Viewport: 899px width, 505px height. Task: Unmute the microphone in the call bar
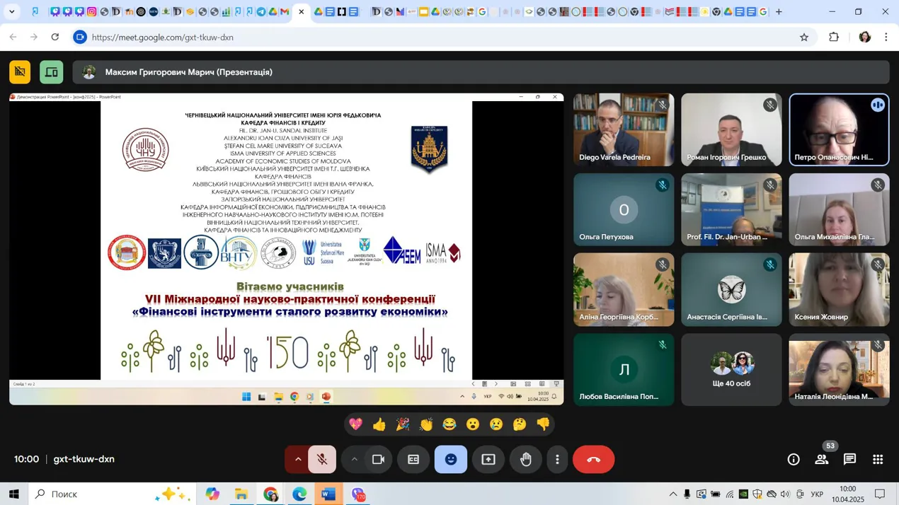(322, 460)
